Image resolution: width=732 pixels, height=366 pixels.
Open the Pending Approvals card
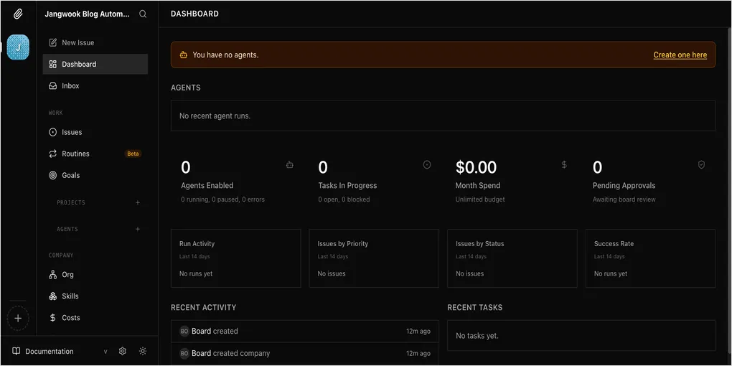point(650,181)
